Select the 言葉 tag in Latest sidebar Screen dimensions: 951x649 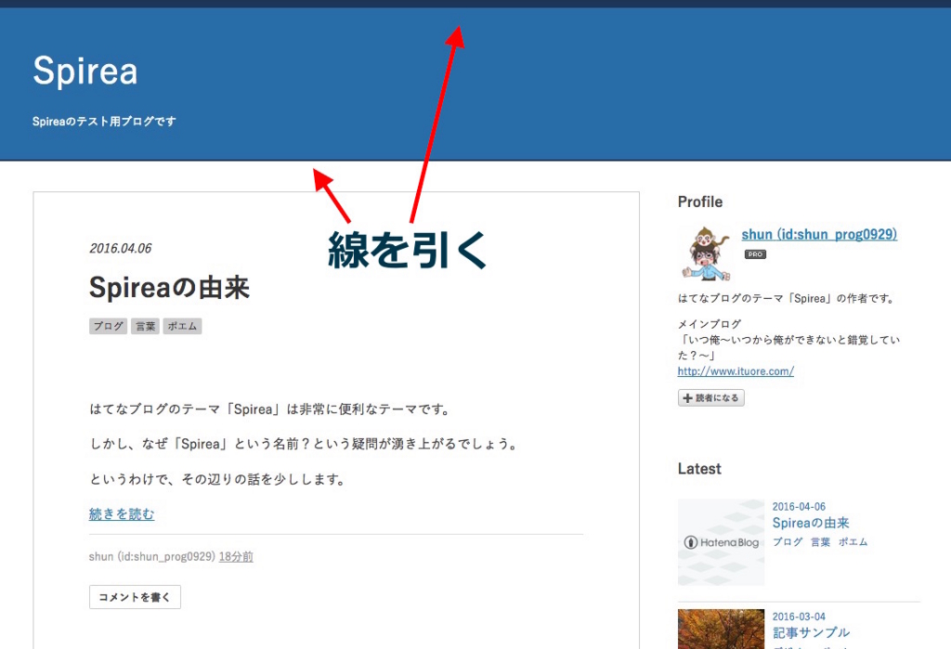(x=820, y=542)
